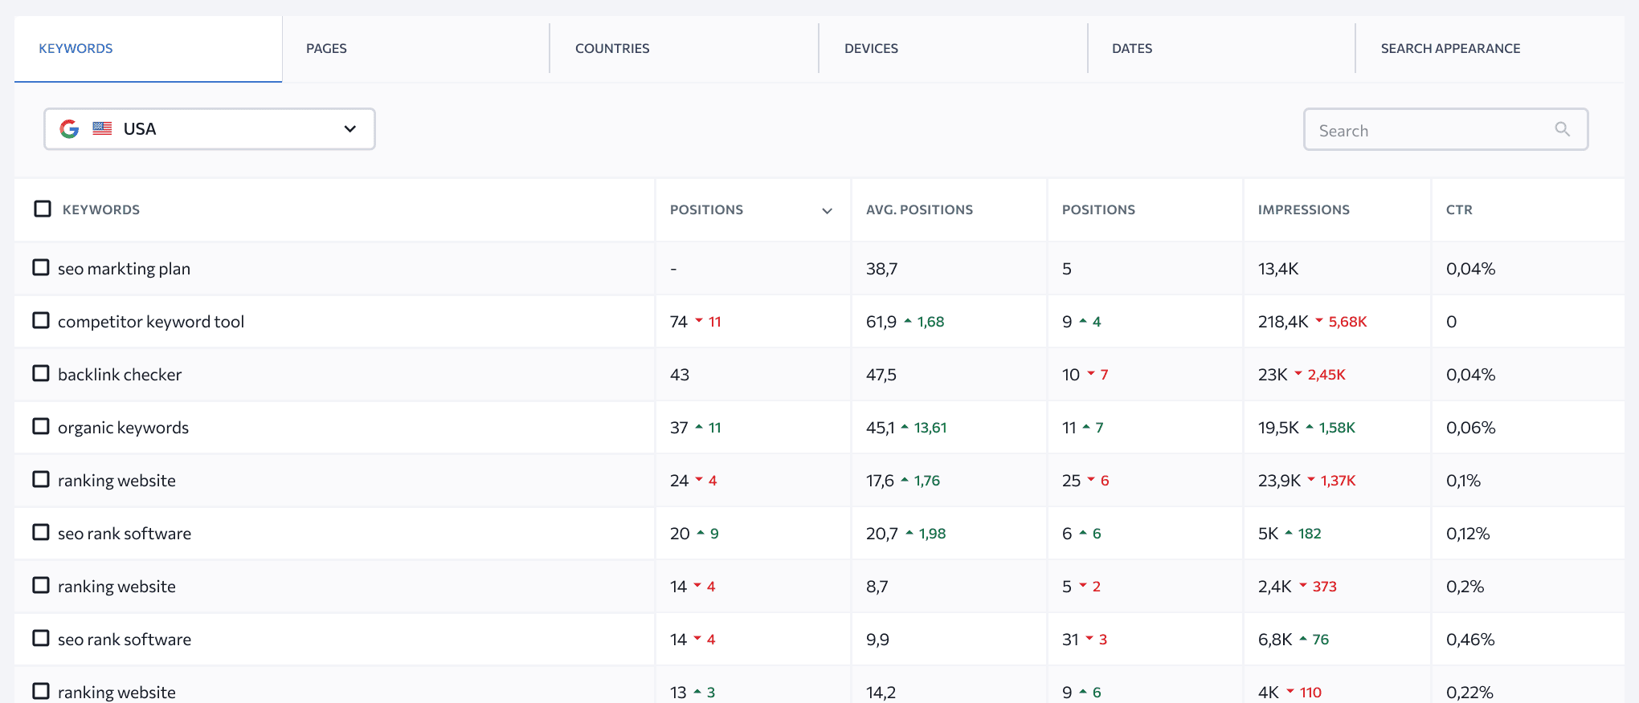Click the impressions value 218,4K
Screen dimensions: 1639x703
[1283, 322]
